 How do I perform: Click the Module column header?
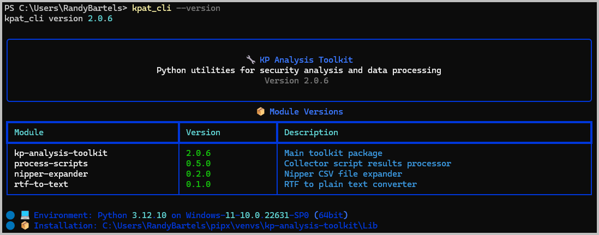[29, 132]
